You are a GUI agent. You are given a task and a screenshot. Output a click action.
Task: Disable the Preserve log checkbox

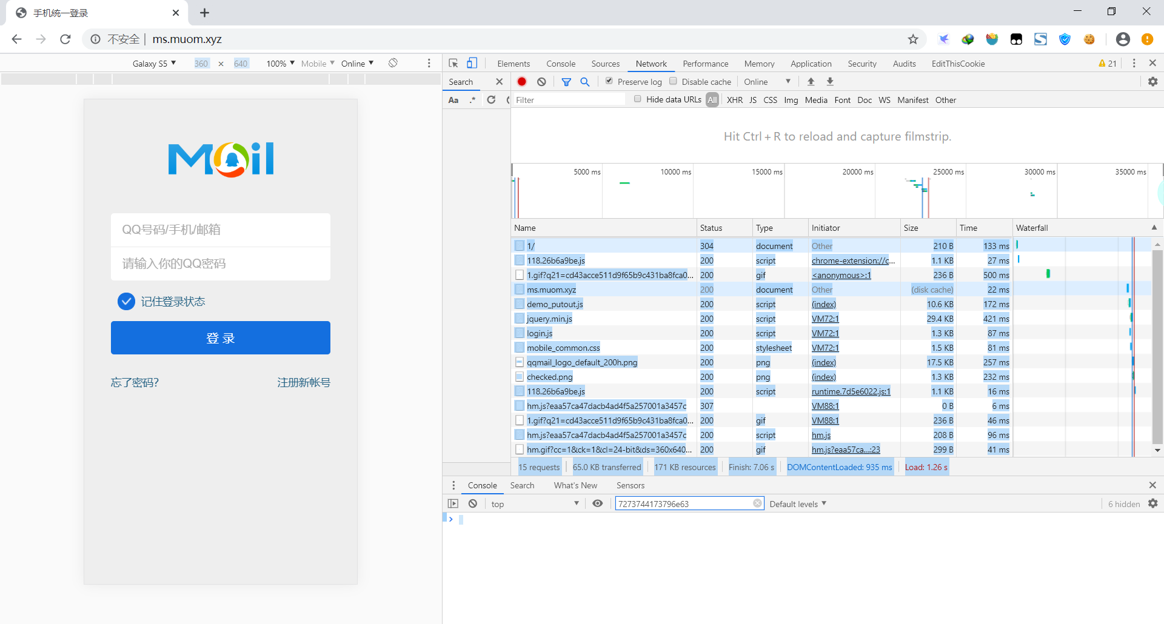point(609,81)
